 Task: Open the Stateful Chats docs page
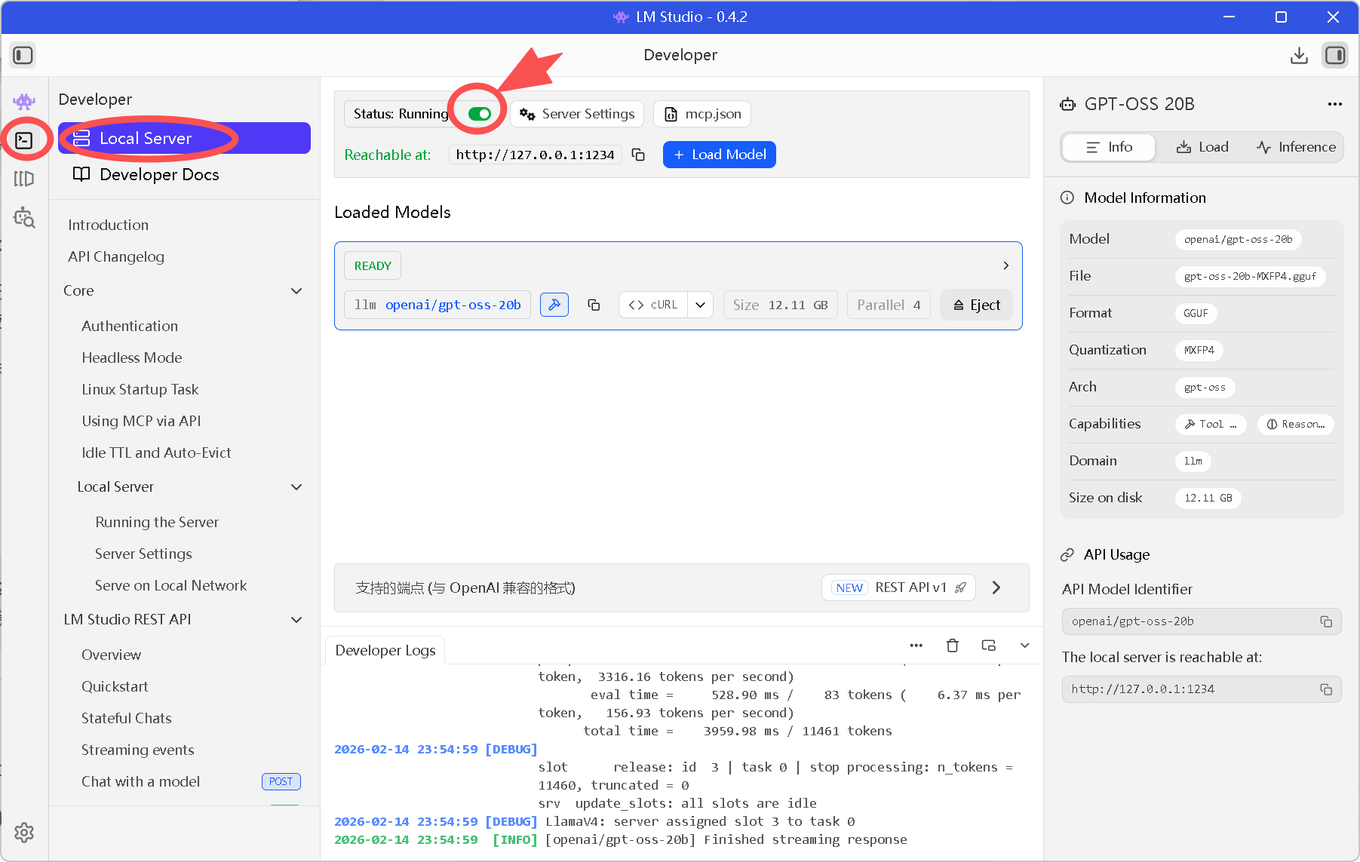pos(127,718)
